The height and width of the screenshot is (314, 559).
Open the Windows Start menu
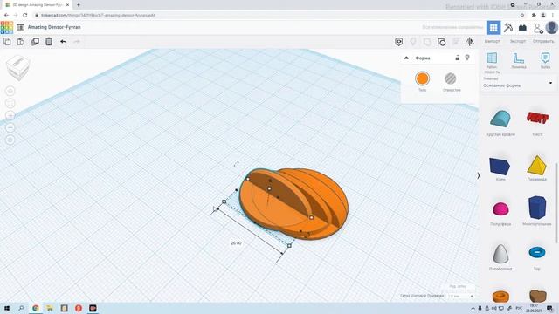pos(7,308)
